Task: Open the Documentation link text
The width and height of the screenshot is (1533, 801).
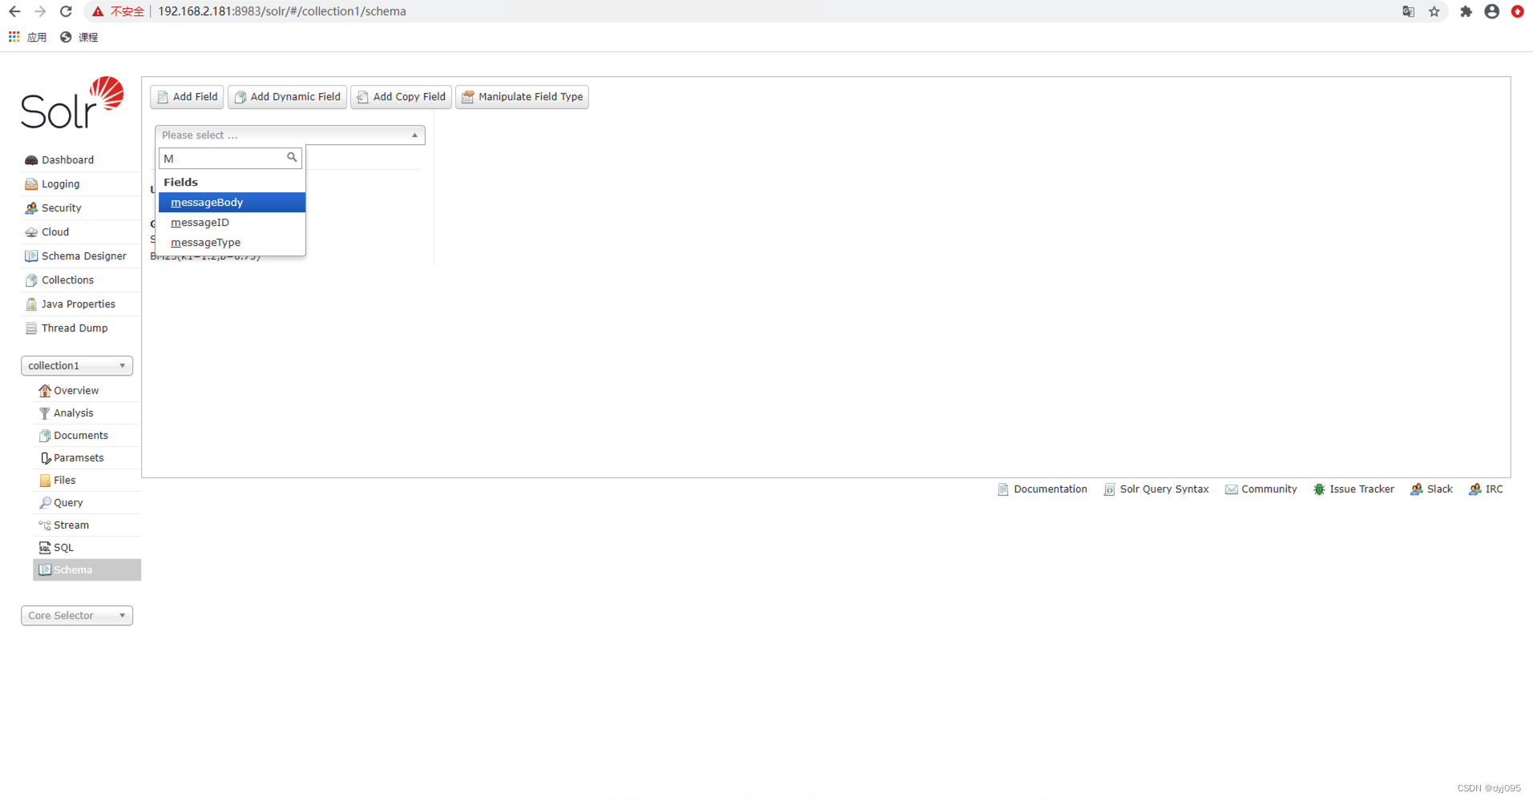Action: coord(1050,489)
